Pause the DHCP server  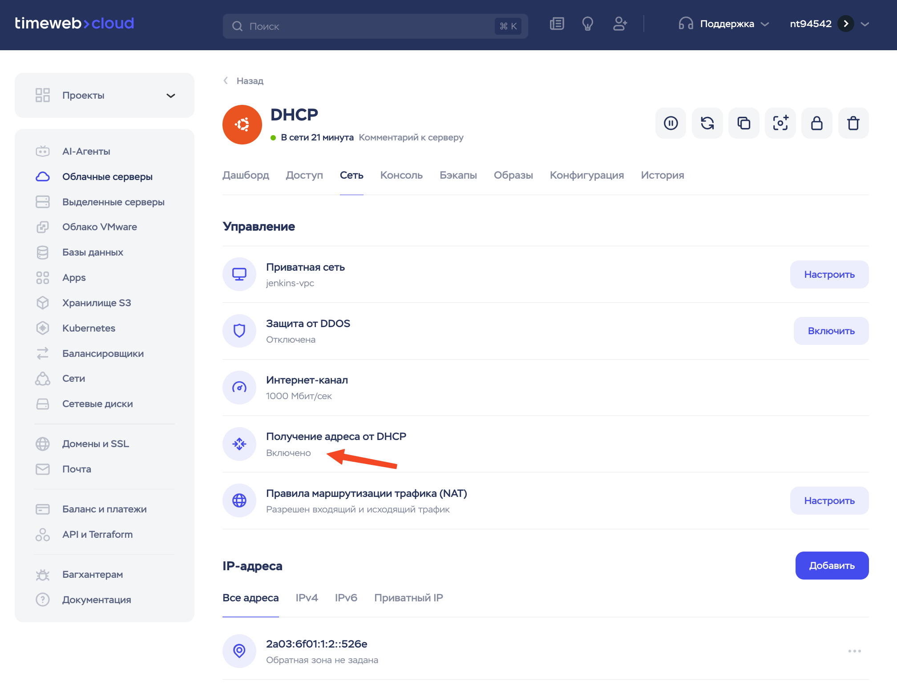671,123
